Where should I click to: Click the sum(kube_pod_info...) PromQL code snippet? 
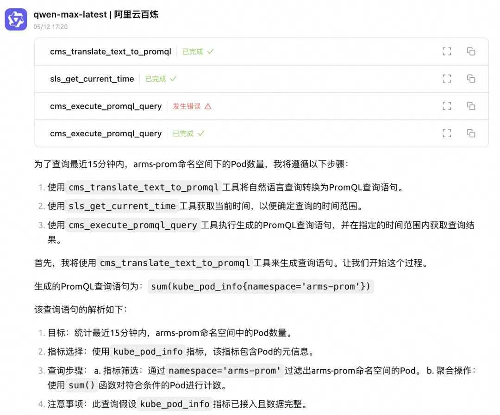pyautogui.click(x=261, y=287)
